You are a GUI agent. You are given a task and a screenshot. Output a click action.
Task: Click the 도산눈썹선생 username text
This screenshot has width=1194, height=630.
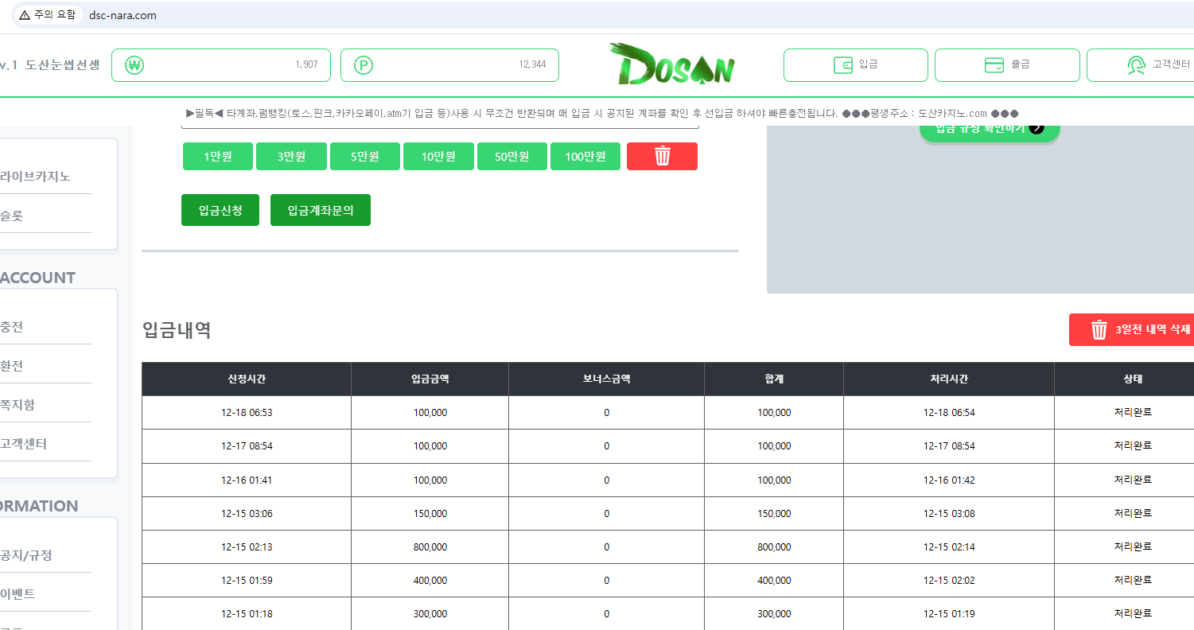[x=63, y=65]
